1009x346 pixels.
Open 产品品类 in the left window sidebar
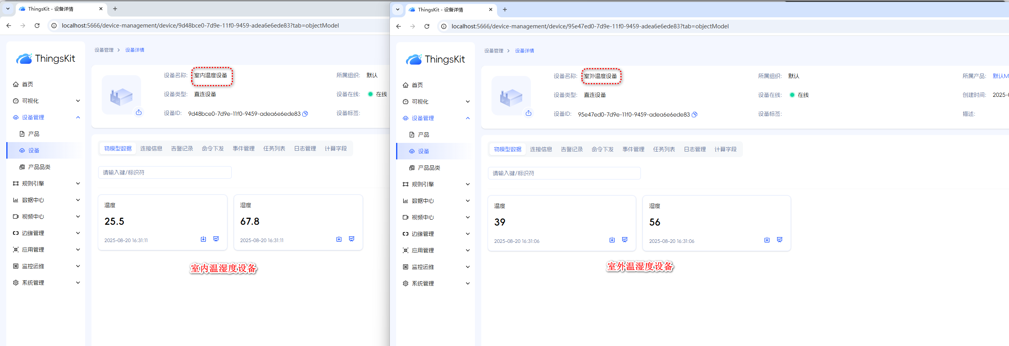[39, 167]
